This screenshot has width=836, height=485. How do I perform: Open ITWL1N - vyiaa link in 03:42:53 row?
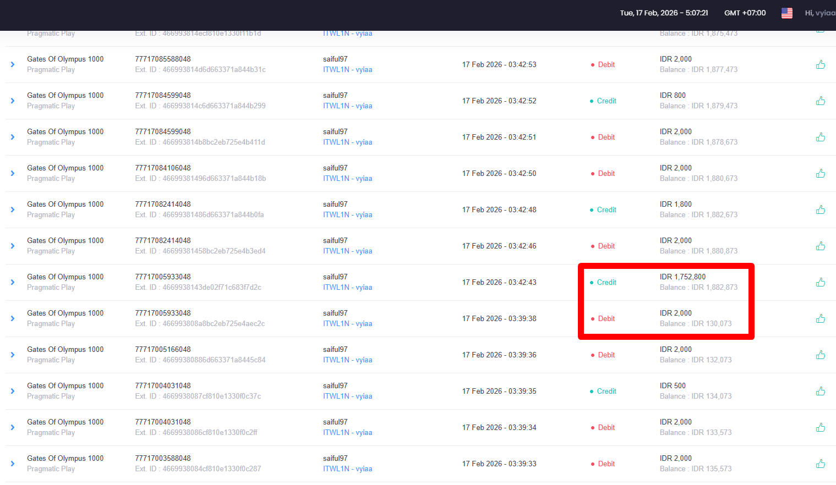coord(347,70)
